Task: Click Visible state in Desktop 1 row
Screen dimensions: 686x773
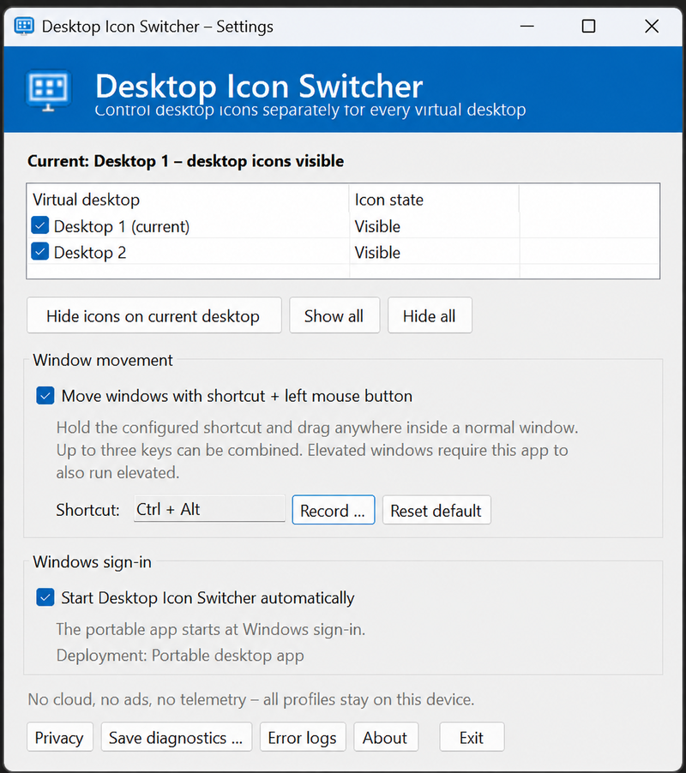Action: tap(377, 226)
